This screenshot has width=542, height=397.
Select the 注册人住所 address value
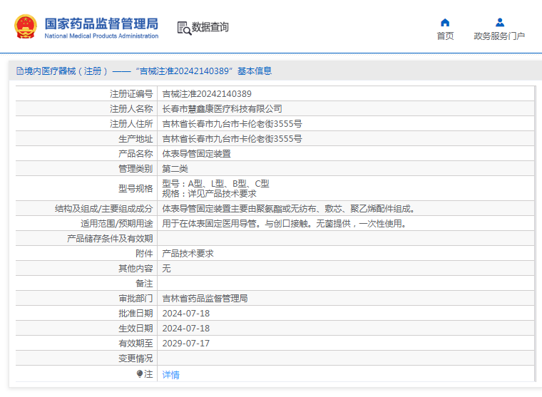click(x=232, y=124)
